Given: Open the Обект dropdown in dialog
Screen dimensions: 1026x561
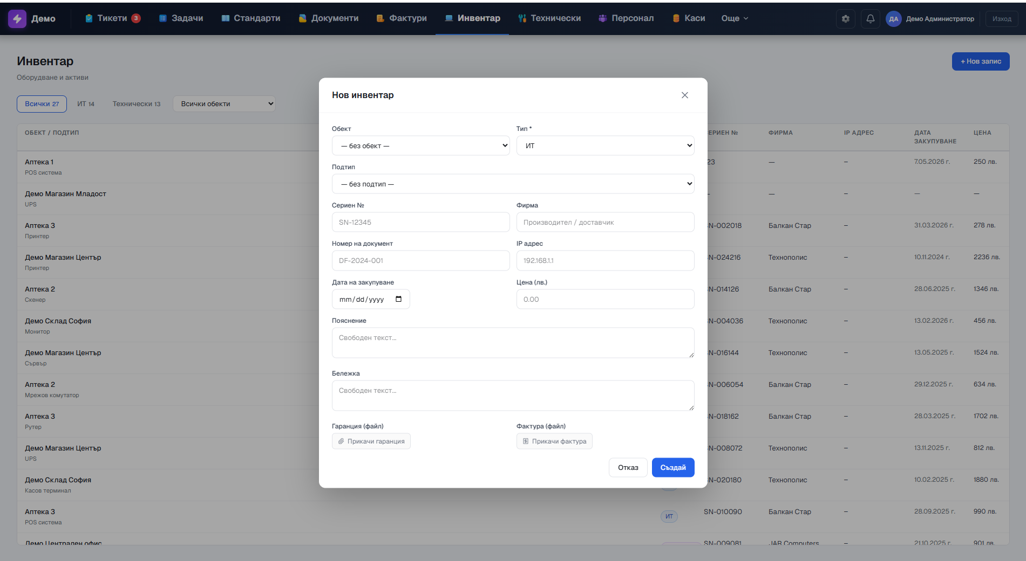Looking at the screenshot, I should 420,146.
